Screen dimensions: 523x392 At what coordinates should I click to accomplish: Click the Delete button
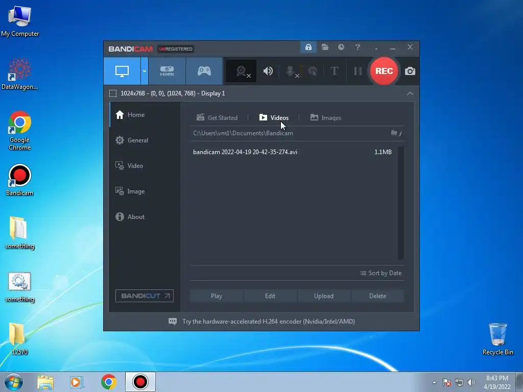[x=377, y=296]
